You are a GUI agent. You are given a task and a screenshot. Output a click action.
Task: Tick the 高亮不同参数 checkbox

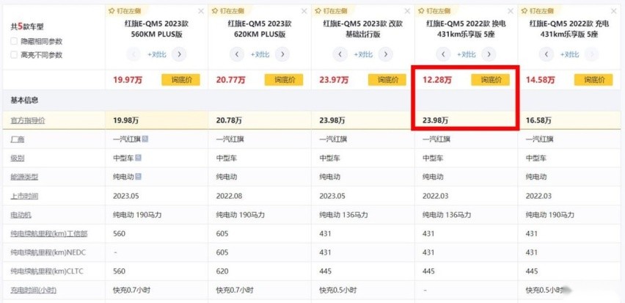14,55
